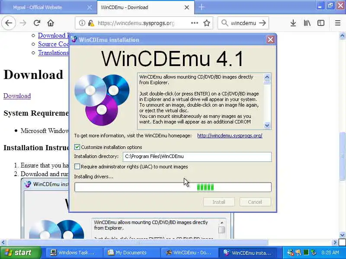Open the browser hamburger menu
Screen dimensions: 346x259
coord(338,23)
